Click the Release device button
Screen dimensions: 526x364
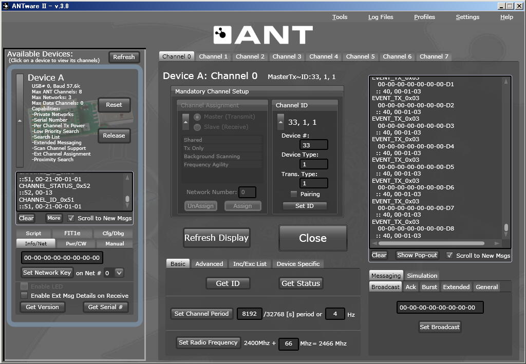tap(114, 136)
